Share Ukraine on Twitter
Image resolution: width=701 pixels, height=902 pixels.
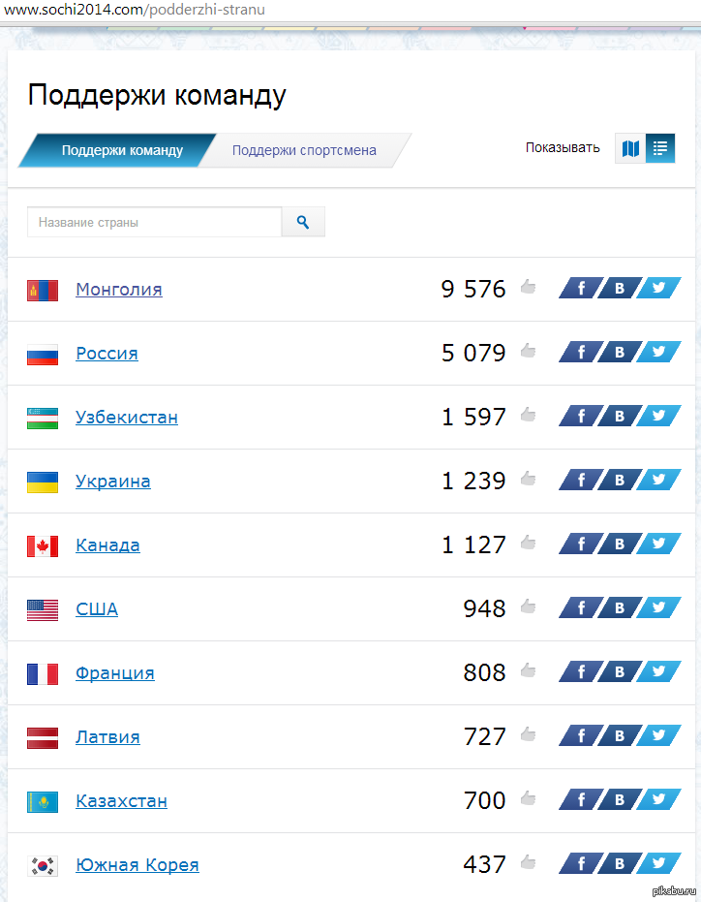coord(659,480)
